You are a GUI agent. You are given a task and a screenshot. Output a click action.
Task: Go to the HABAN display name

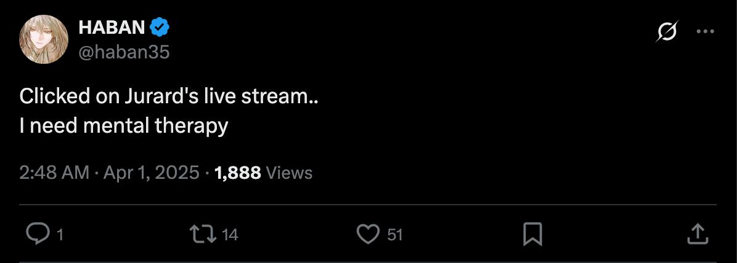point(112,28)
